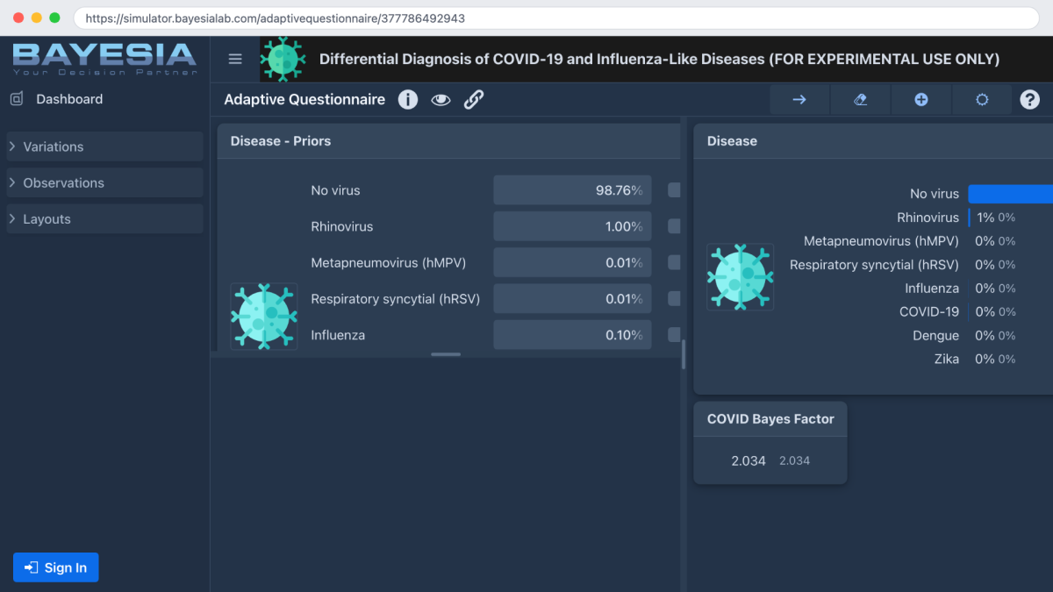This screenshot has width=1053, height=592.
Task: Click the target crosshair toolbar button
Action: (x=982, y=99)
